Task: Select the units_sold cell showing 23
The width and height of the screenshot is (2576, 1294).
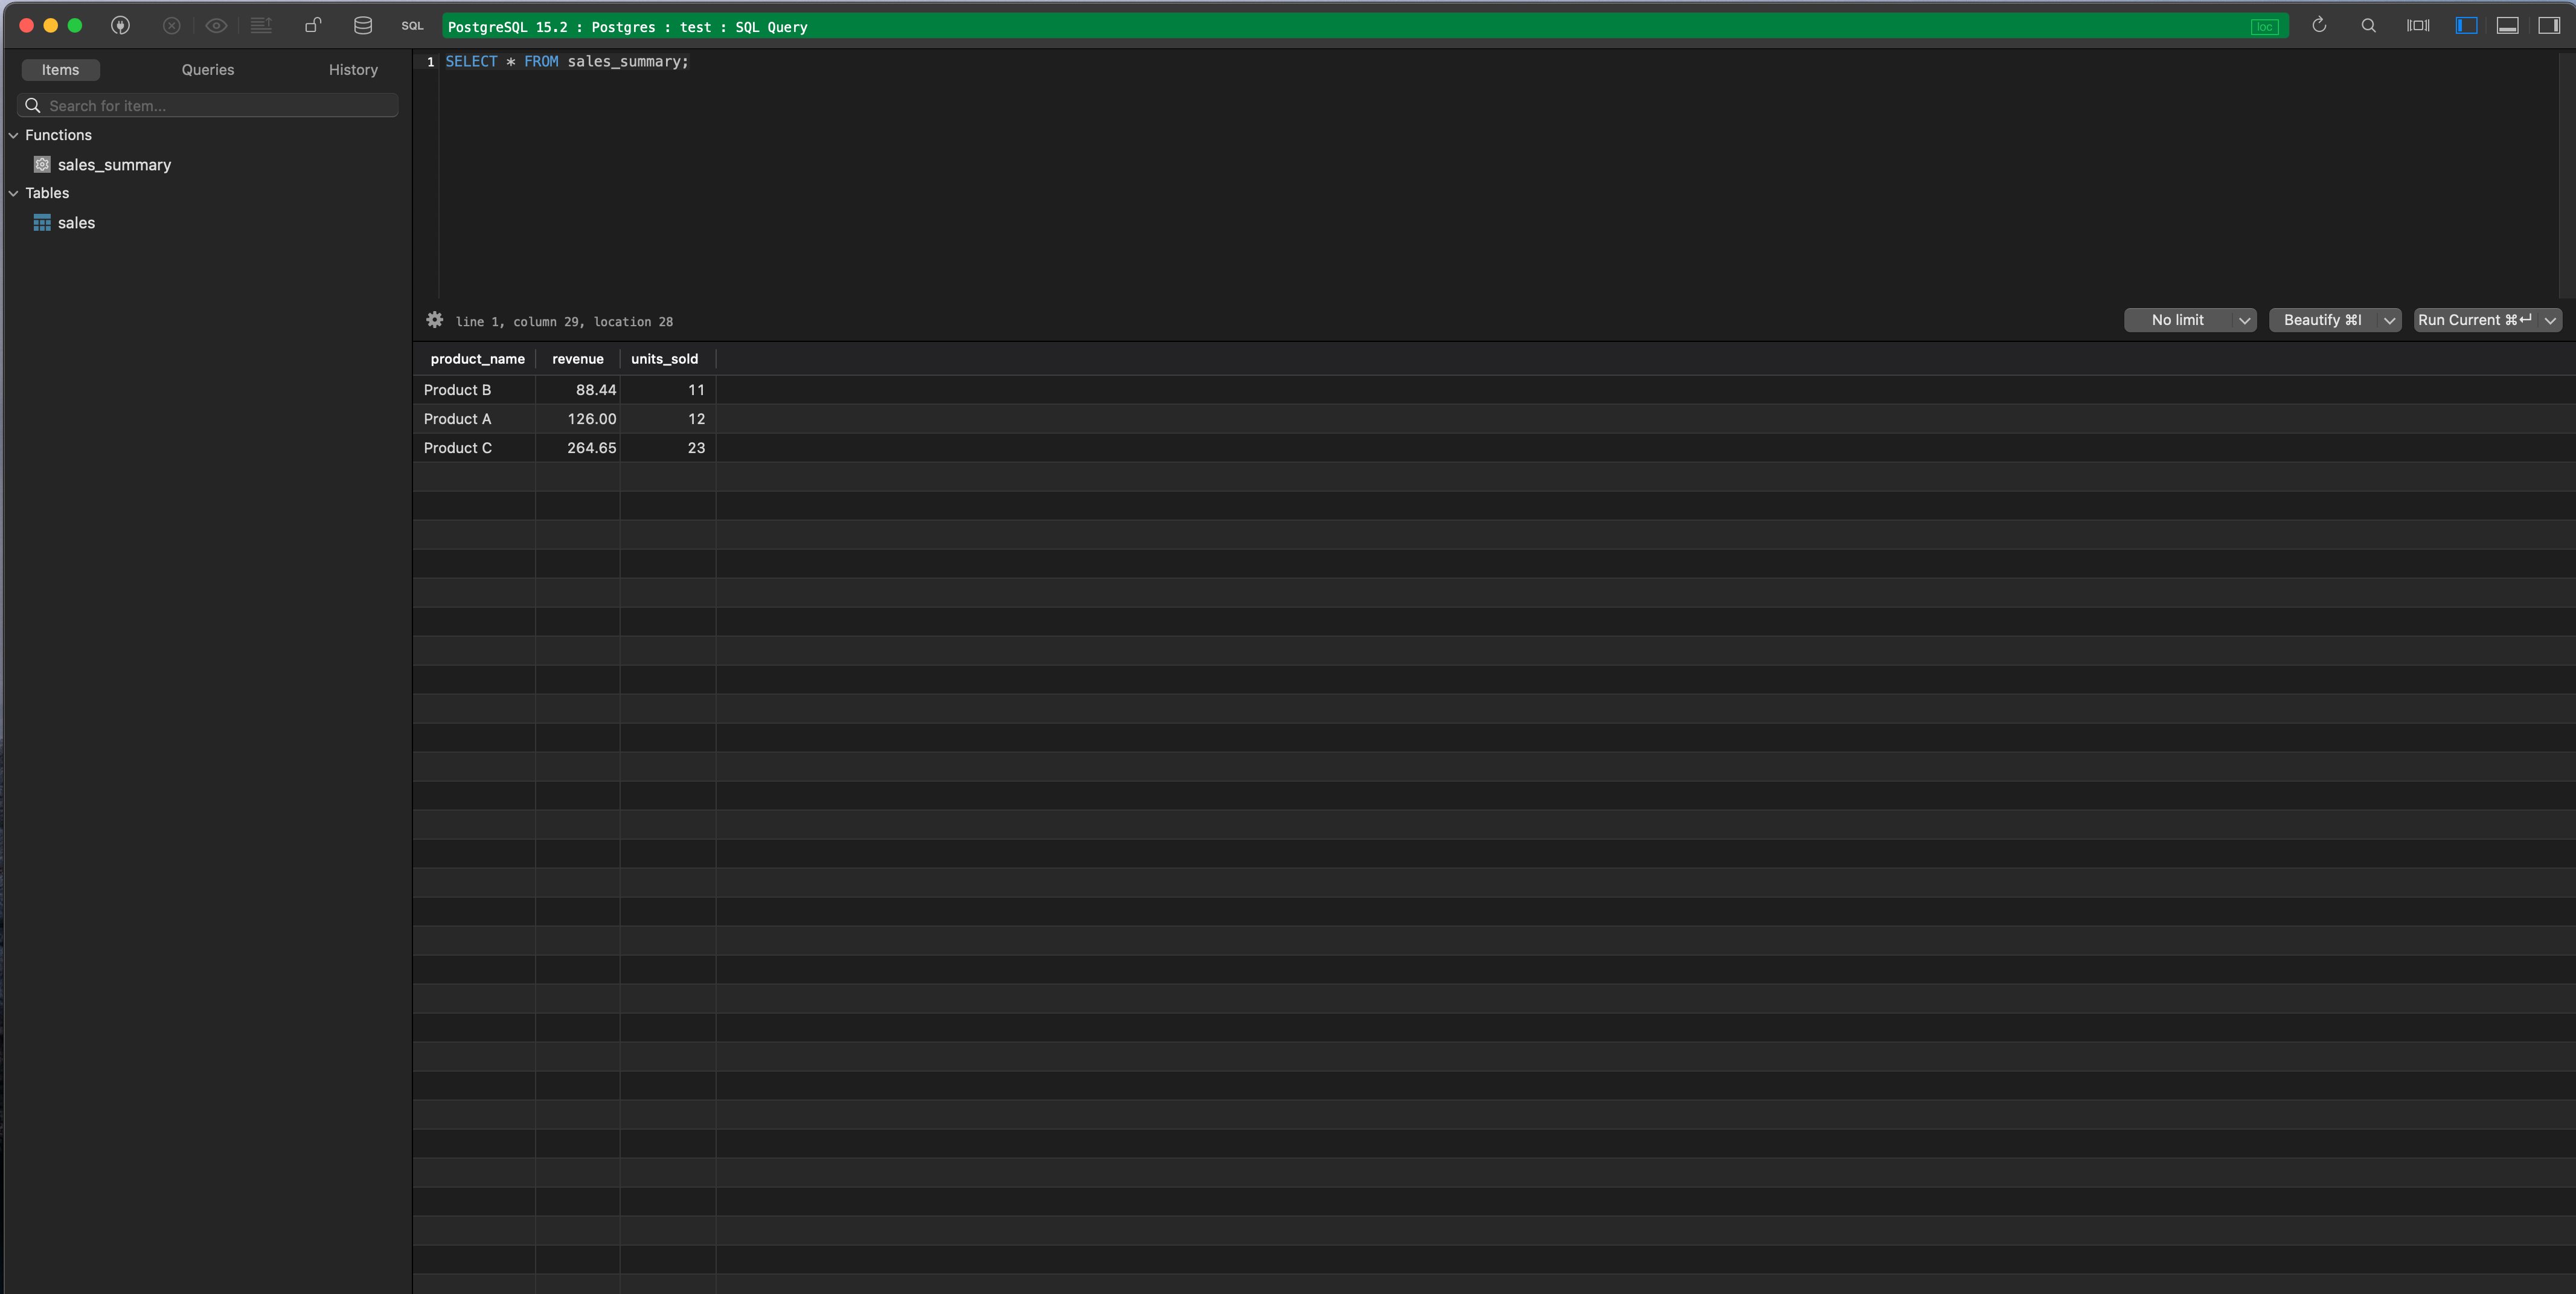Action: (x=668, y=448)
